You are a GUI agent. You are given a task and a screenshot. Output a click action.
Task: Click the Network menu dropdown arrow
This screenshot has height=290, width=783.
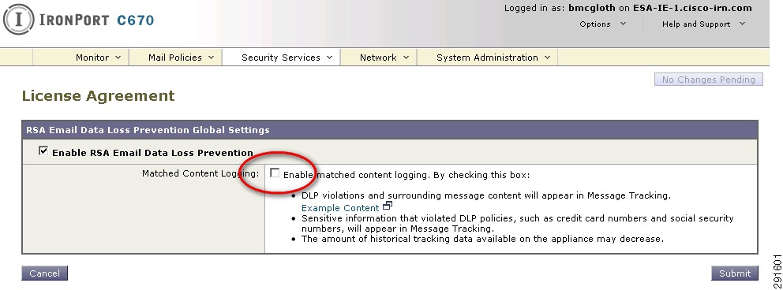pyautogui.click(x=406, y=58)
